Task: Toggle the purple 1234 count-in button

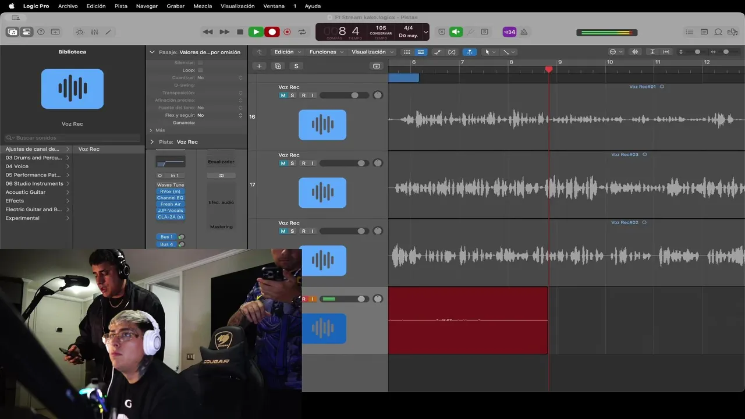Action: click(x=509, y=32)
